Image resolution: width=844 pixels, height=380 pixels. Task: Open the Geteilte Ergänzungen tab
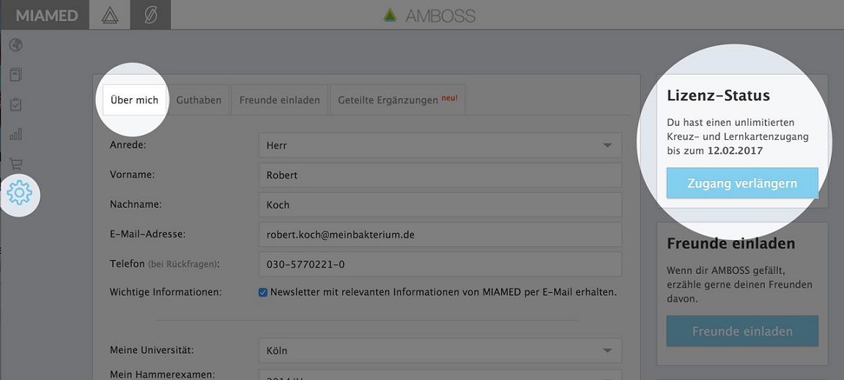[398, 100]
